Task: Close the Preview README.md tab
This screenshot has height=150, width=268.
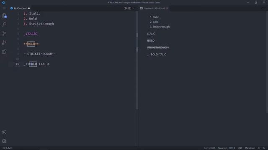Action: 167,8
